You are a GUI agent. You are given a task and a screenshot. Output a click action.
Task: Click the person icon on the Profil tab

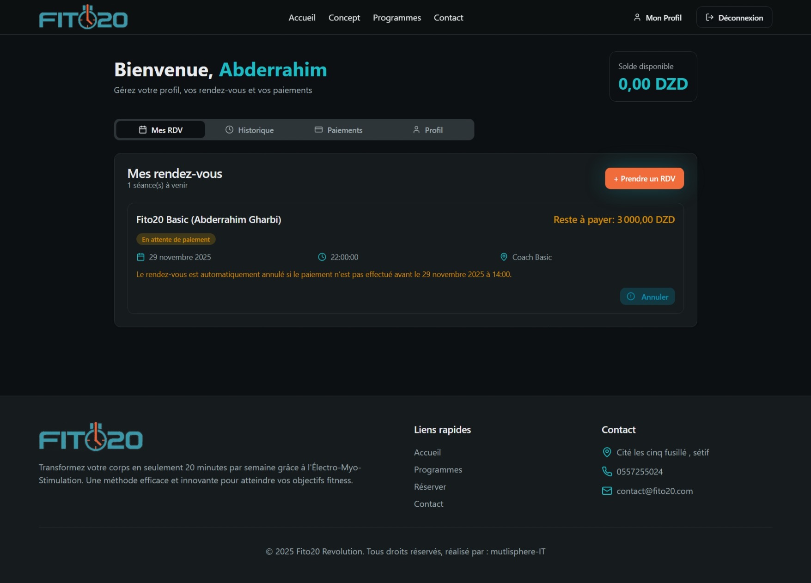pyautogui.click(x=416, y=130)
